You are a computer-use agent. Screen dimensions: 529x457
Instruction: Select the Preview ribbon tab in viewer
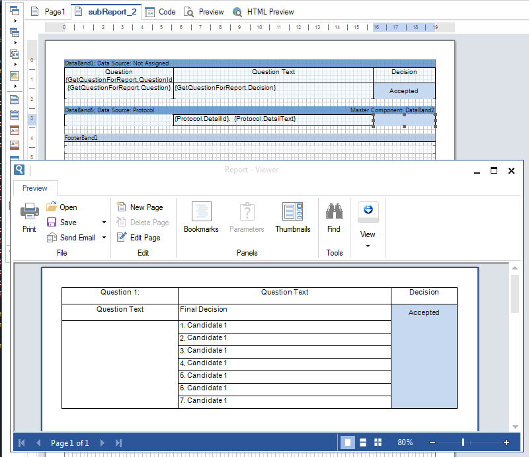(x=35, y=188)
